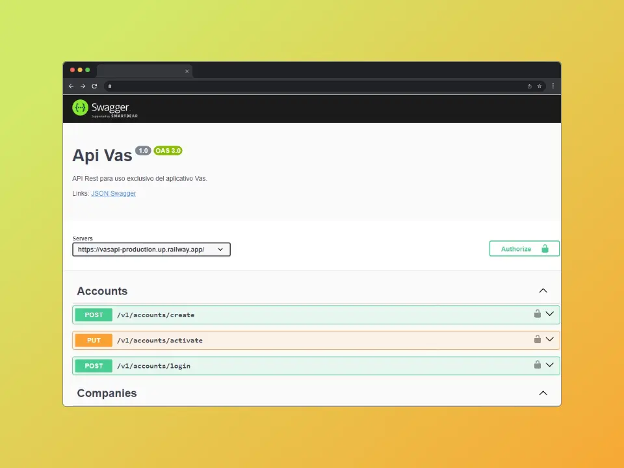624x468 pixels.
Task: Click the POST /v1/accounts/login endpoint path
Action: [154, 367]
